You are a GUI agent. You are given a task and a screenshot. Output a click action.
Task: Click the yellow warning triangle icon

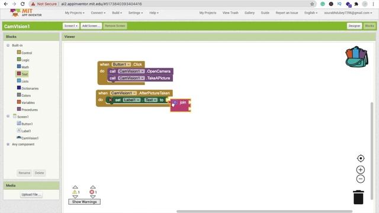point(75,192)
